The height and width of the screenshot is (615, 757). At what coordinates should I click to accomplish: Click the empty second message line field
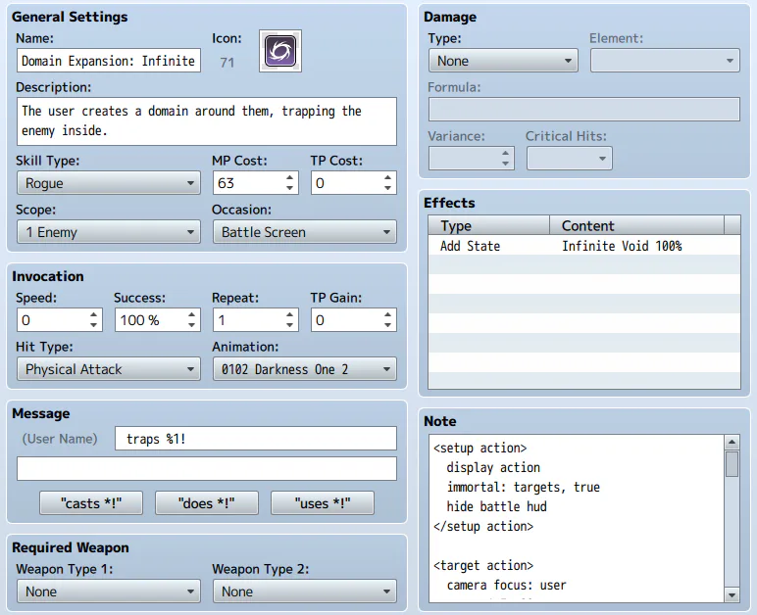click(207, 468)
